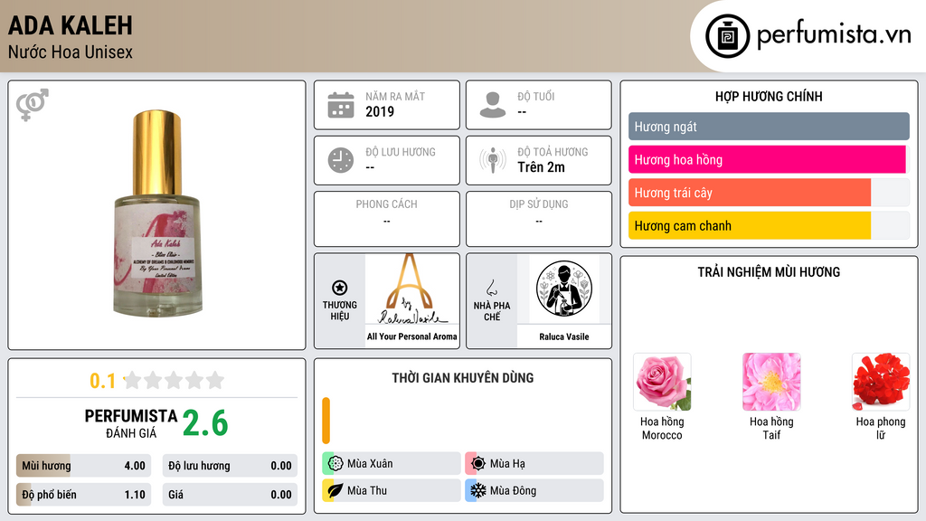This screenshot has height=521, width=926.
Task: Click the Hoa hồng Taif label
Action: pyautogui.click(x=771, y=428)
